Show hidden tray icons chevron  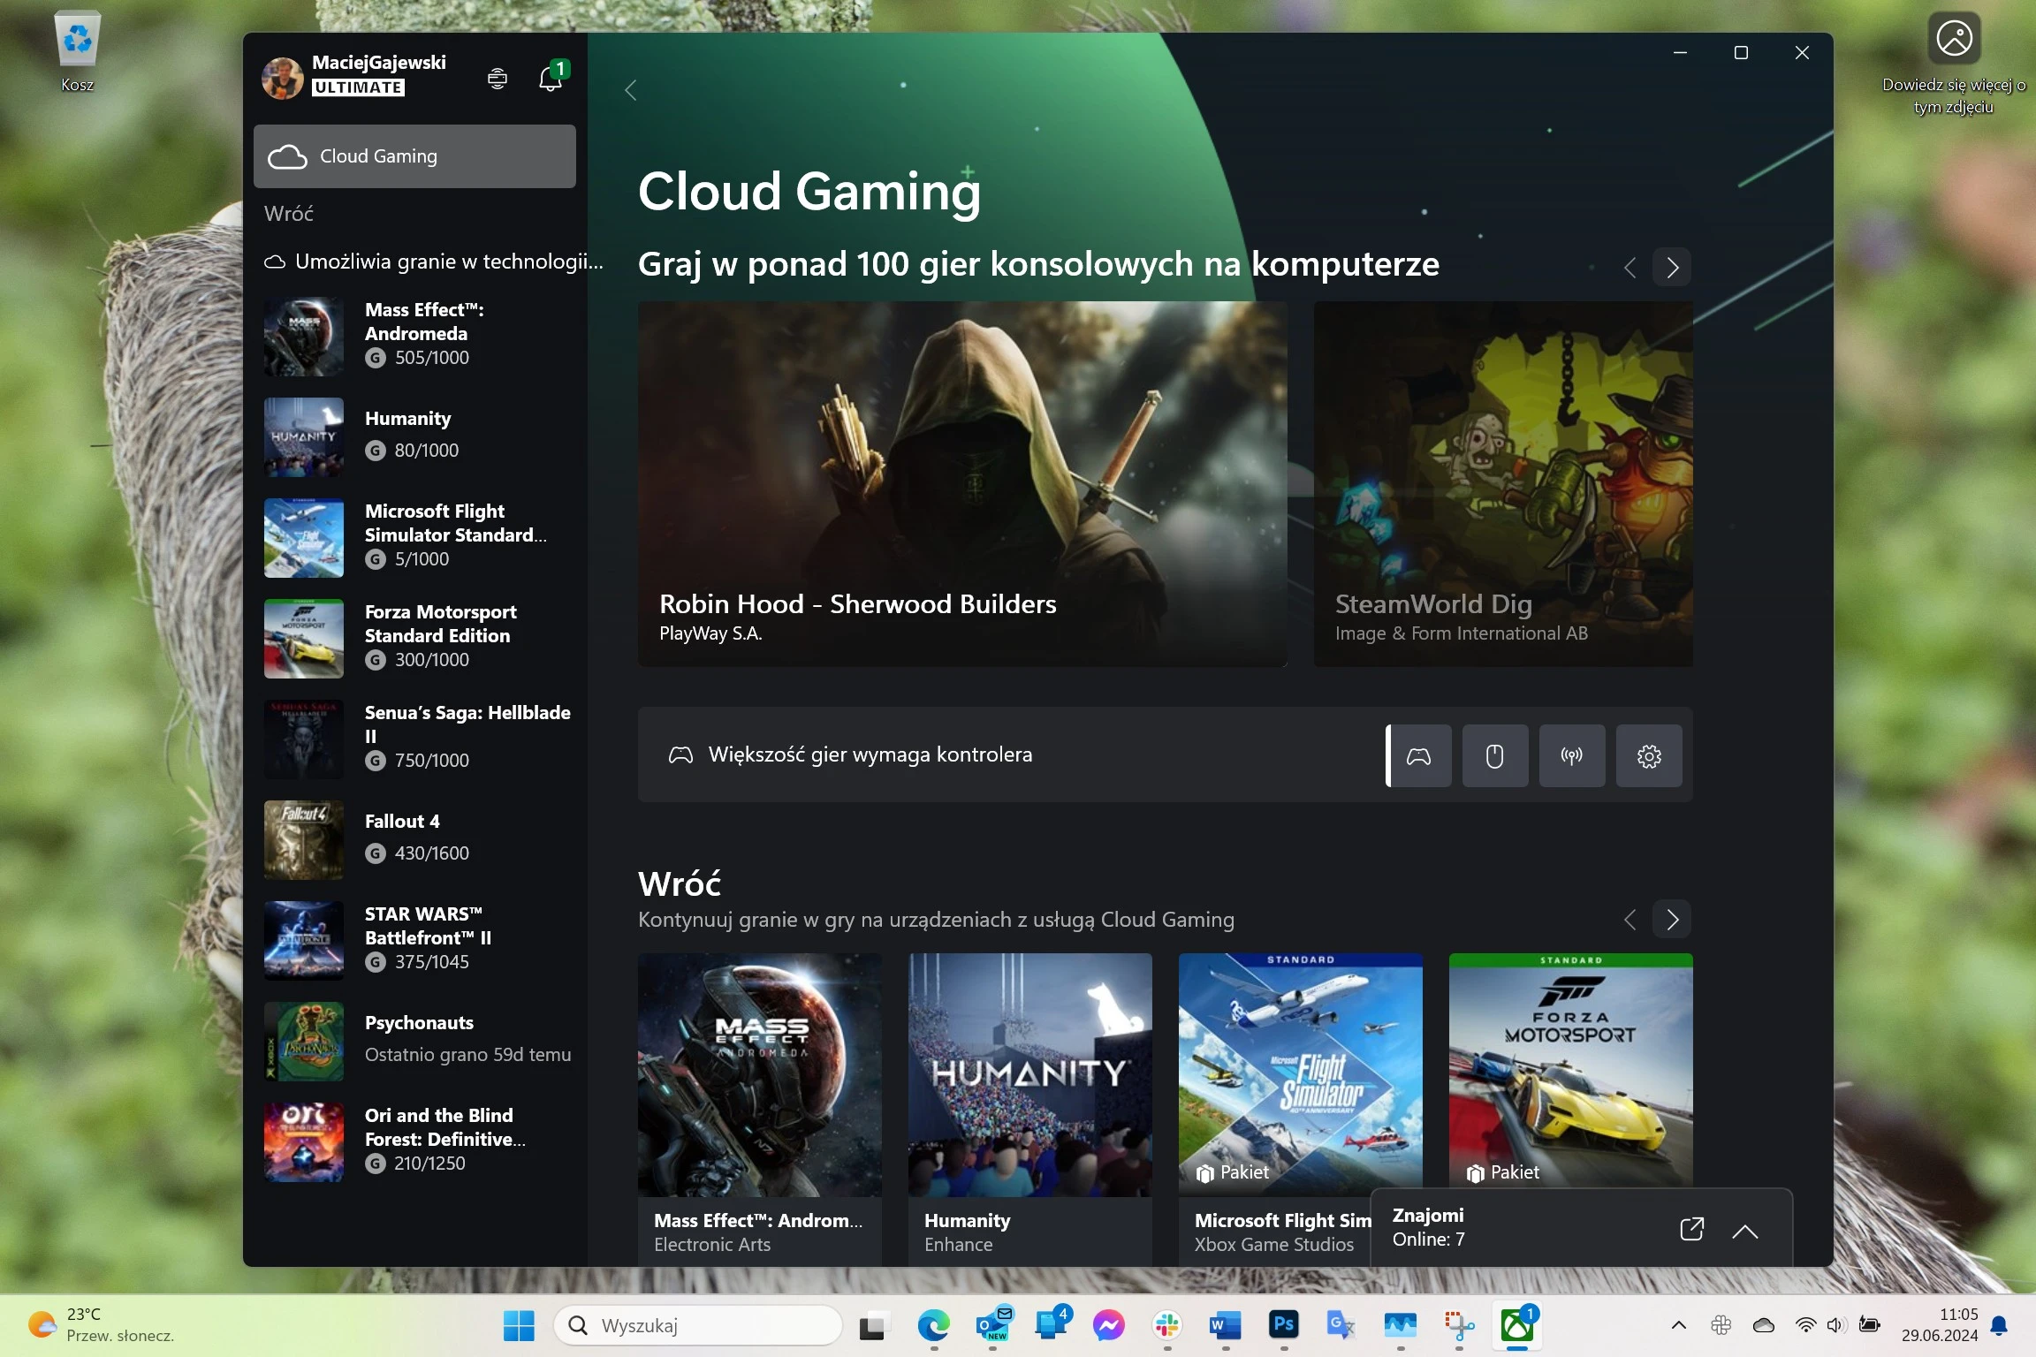coord(1679,1325)
